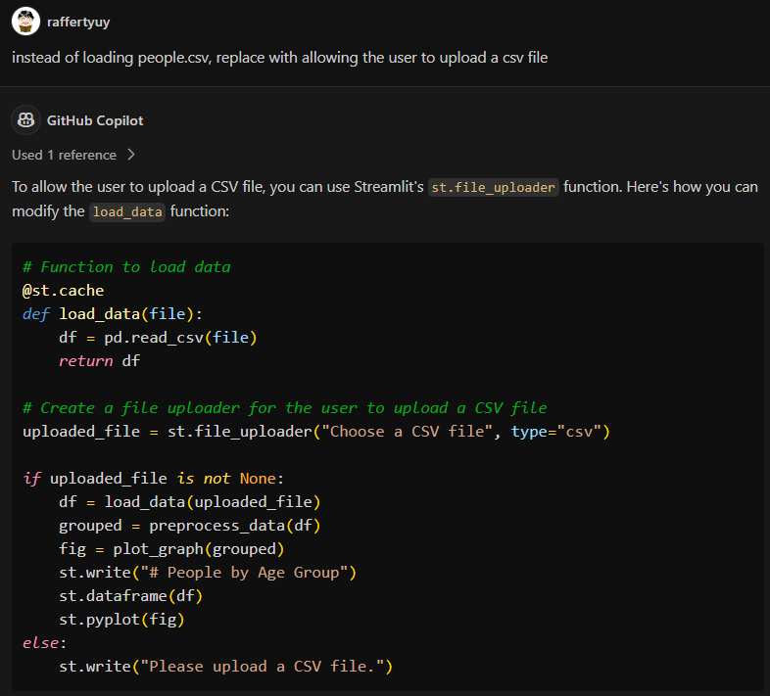Click the "# Function to load data" comment
This screenshot has height=696, width=770.
click(126, 267)
